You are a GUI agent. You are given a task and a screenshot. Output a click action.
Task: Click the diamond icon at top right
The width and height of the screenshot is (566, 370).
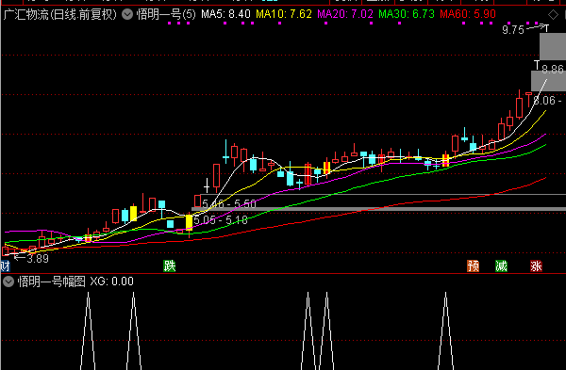[553, 15]
